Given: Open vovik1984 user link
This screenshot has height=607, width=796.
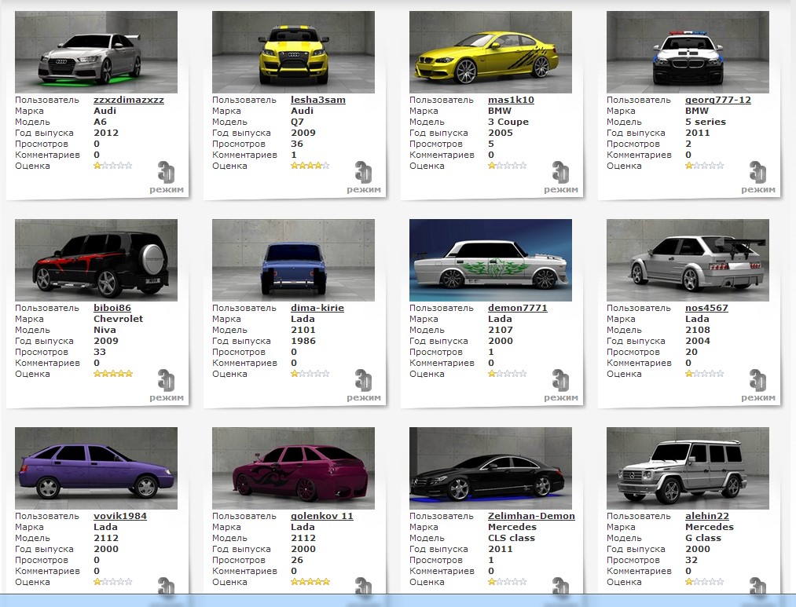Looking at the screenshot, I should [120, 516].
